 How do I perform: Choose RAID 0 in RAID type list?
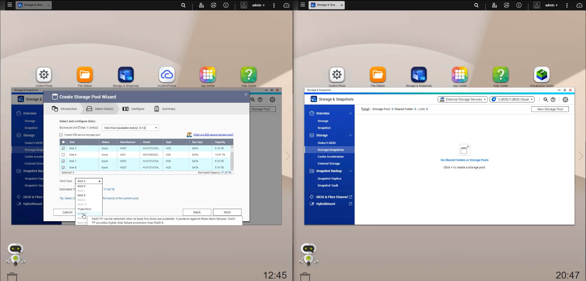click(x=81, y=186)
